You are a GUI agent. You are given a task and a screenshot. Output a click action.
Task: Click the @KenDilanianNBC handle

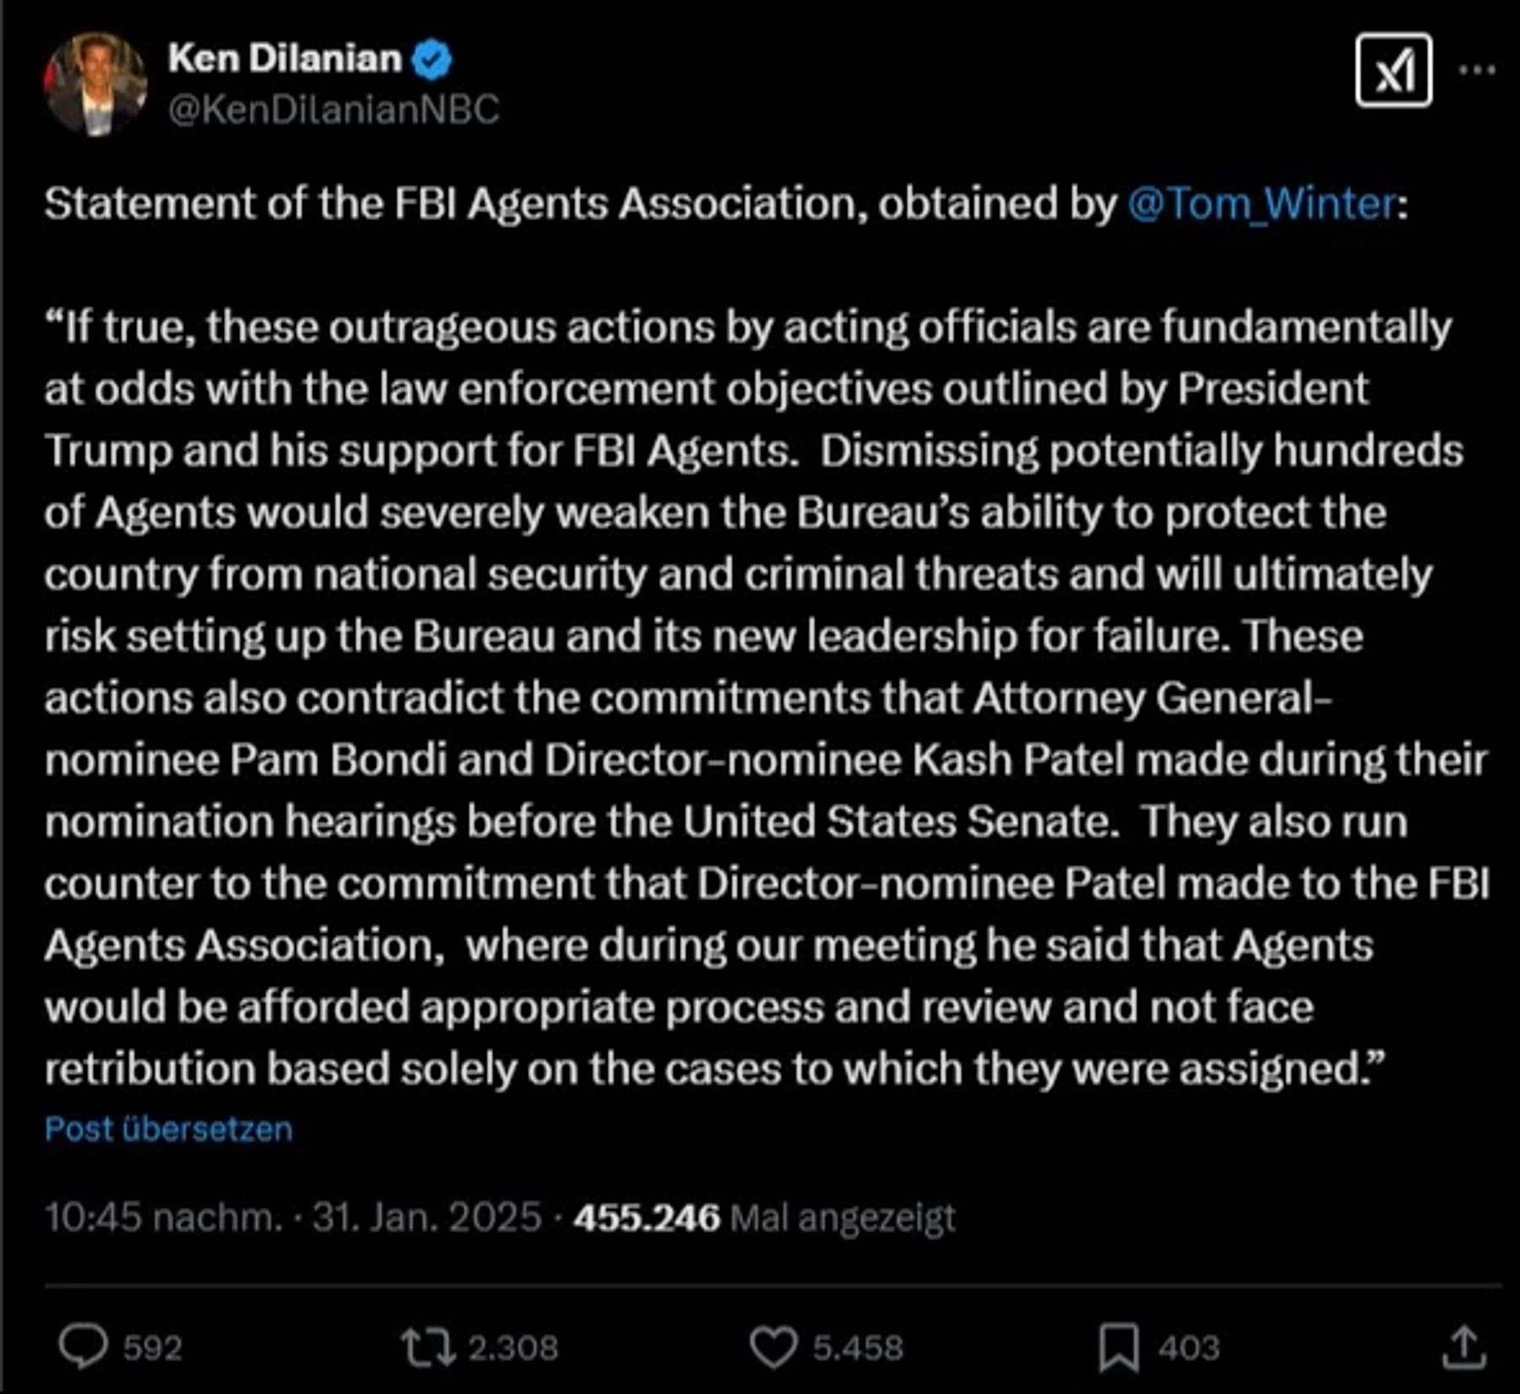coord(334,110)
